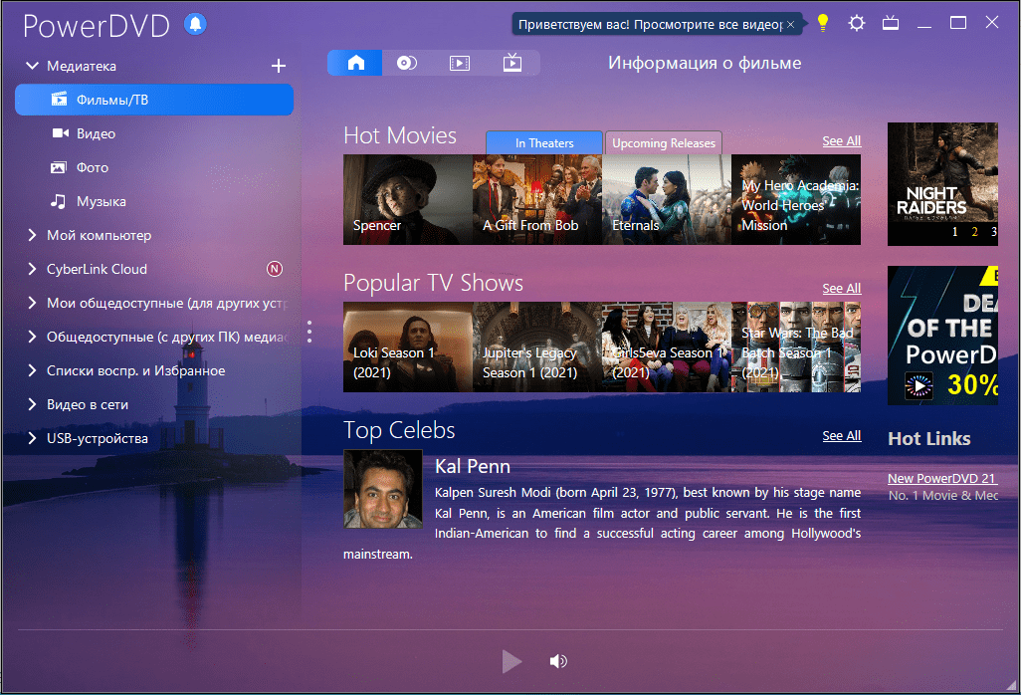Click the N badge next to CyberLink Cloud

pyautogui.click(x=275, y=269)
